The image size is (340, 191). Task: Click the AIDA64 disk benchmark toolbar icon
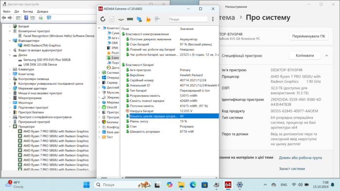[121, 19]
